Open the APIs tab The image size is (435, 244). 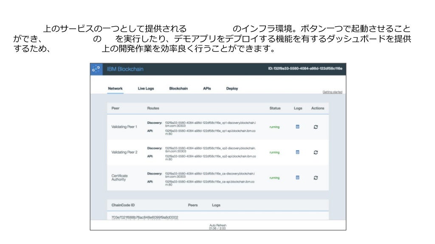click(207, 89)
